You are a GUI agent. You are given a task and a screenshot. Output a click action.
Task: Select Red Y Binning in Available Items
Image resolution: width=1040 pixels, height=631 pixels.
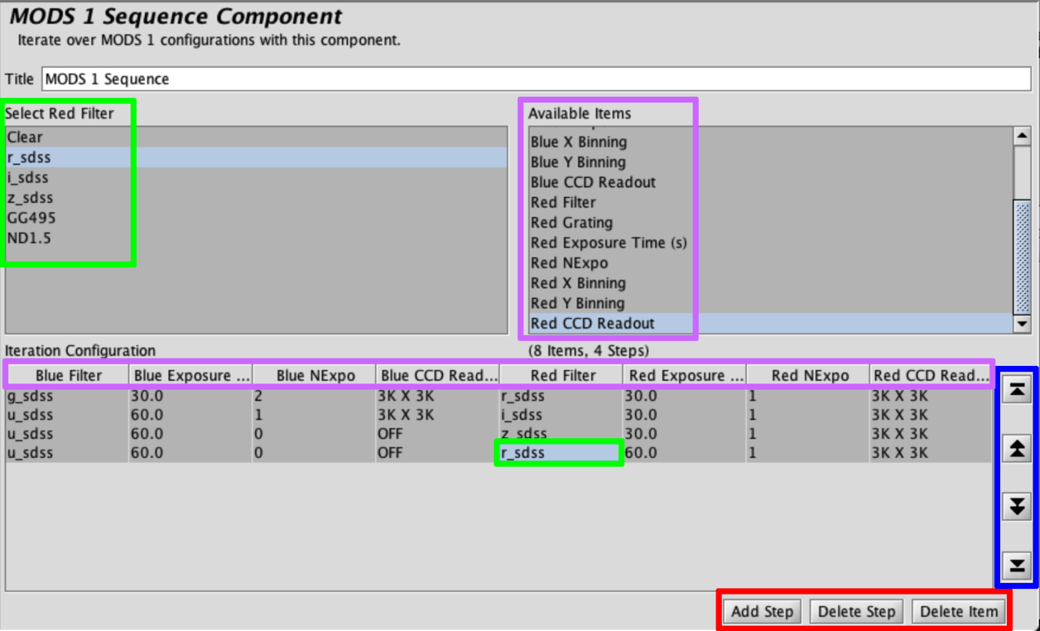pyautogui.click(x=771, y=303)
